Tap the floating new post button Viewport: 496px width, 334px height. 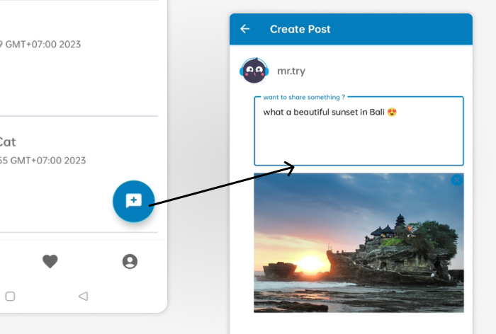tap(133, 201)
